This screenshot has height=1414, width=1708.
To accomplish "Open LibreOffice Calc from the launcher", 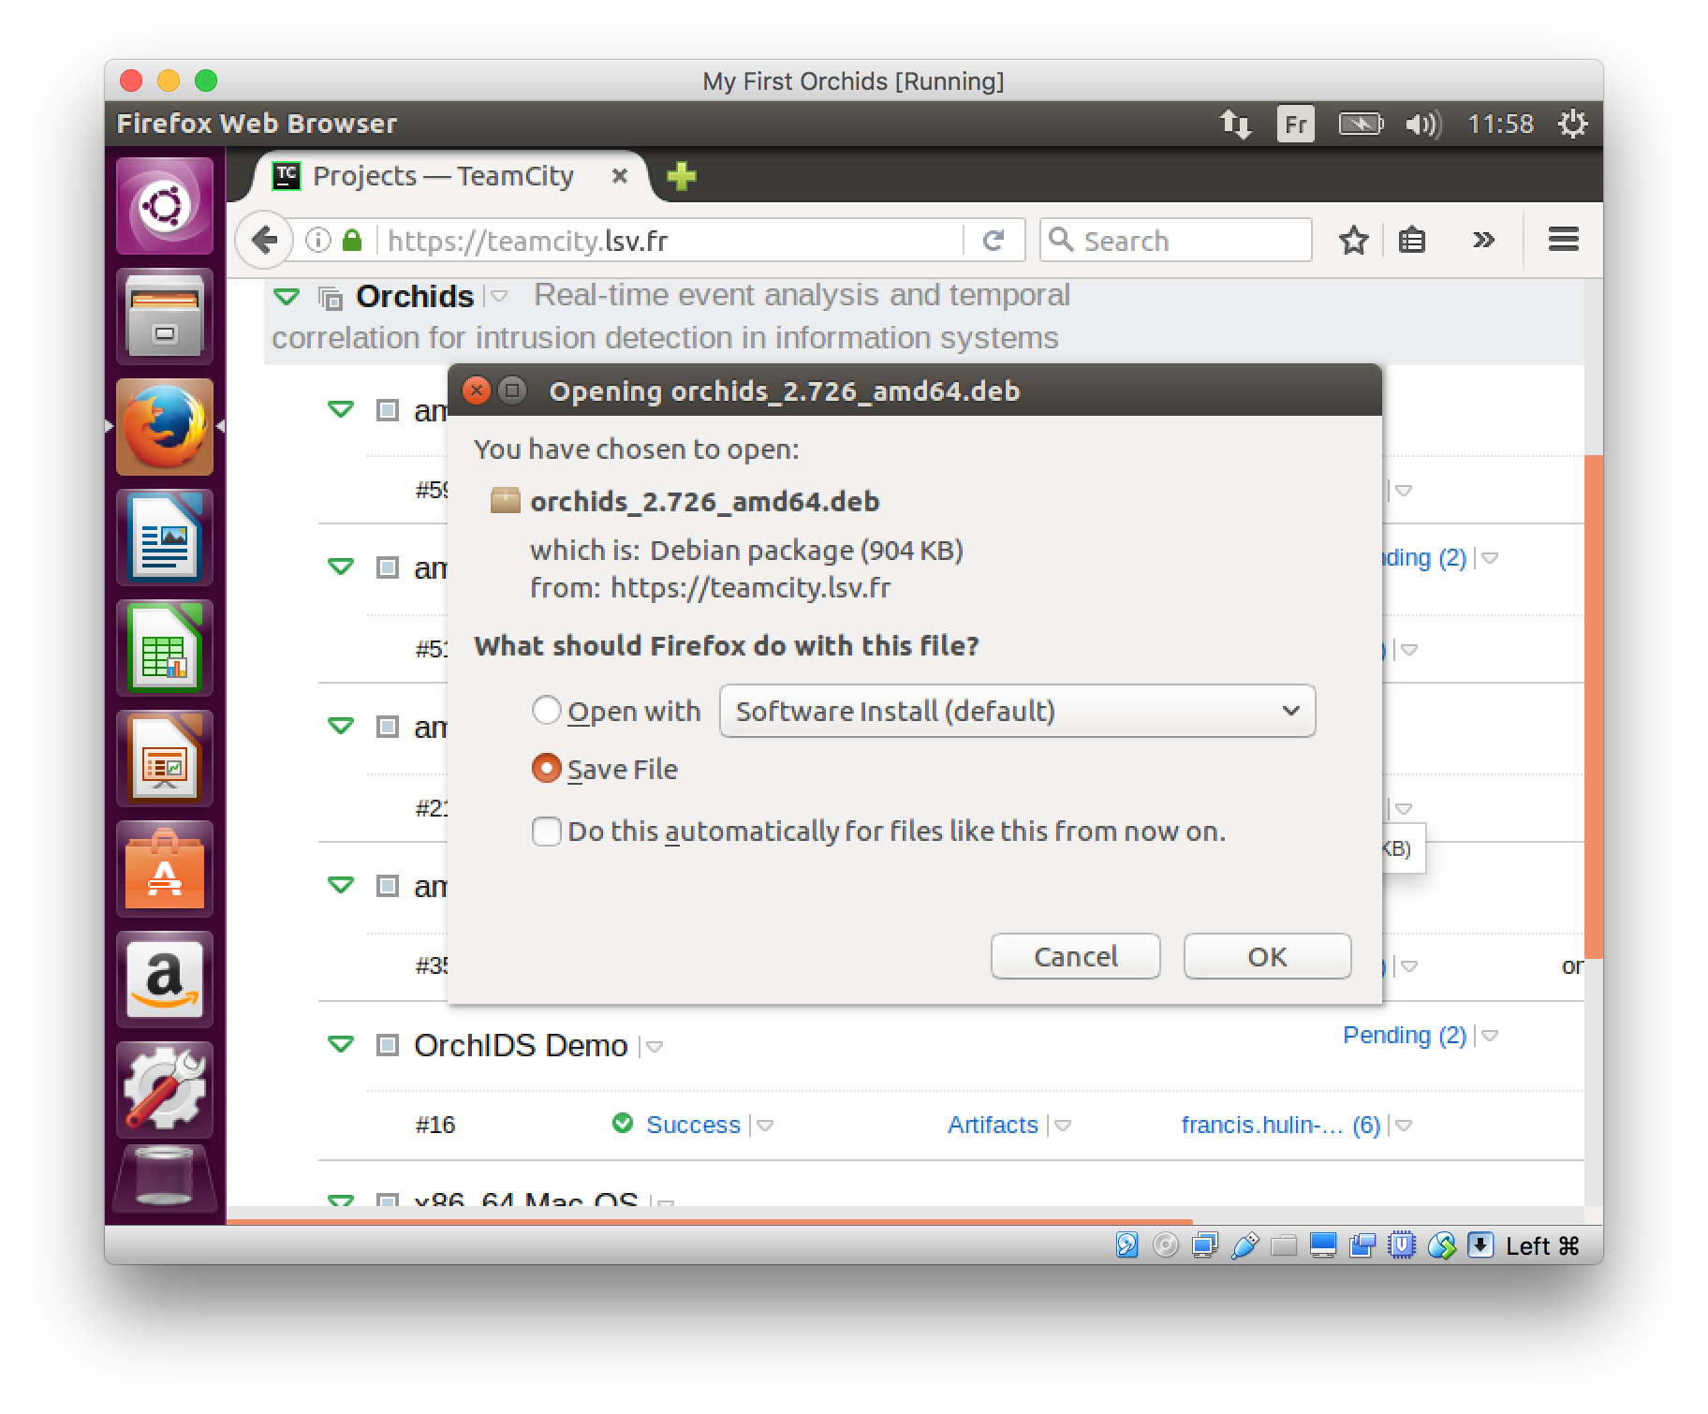I will click(165, 649).
